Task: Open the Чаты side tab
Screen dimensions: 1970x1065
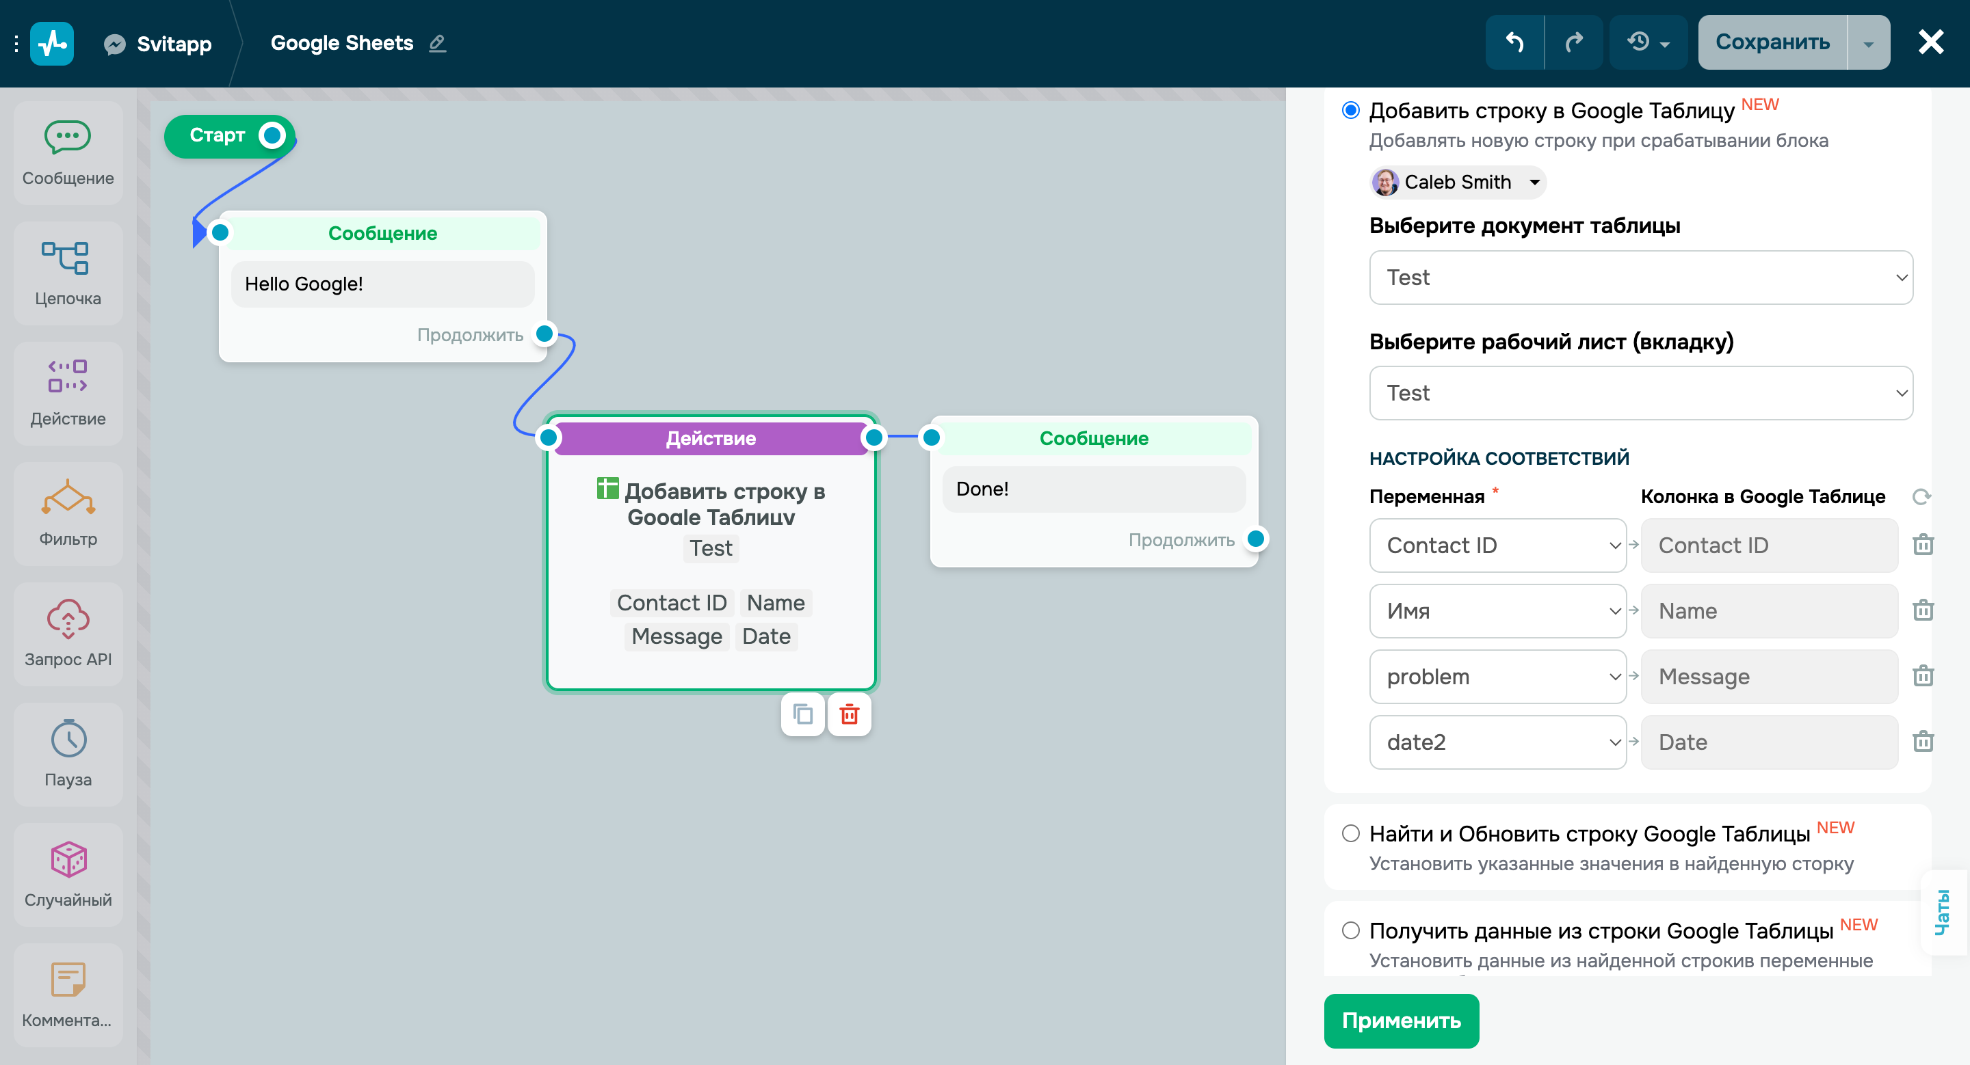Action: tap(1943, 911)
